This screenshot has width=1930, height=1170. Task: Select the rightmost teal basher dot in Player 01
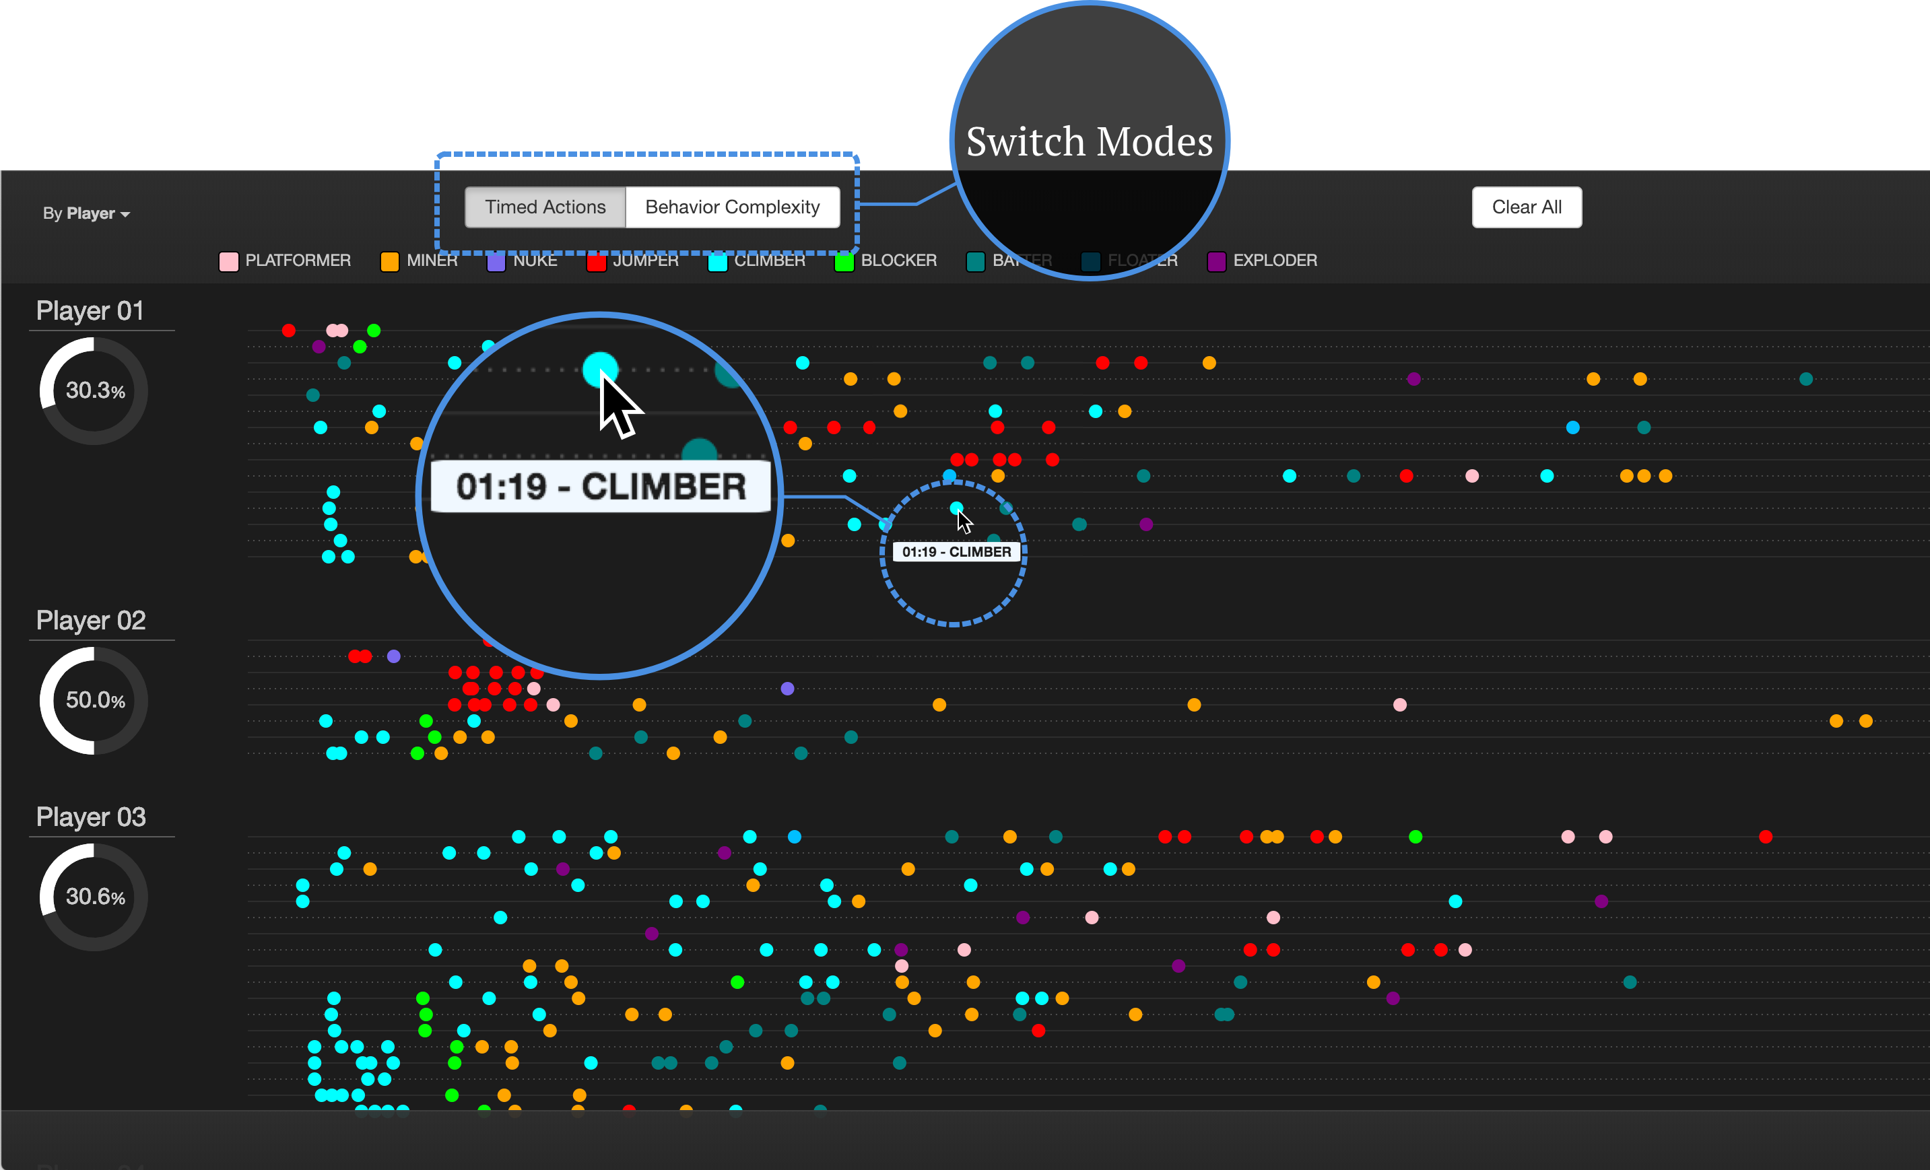click(1806, 379)
